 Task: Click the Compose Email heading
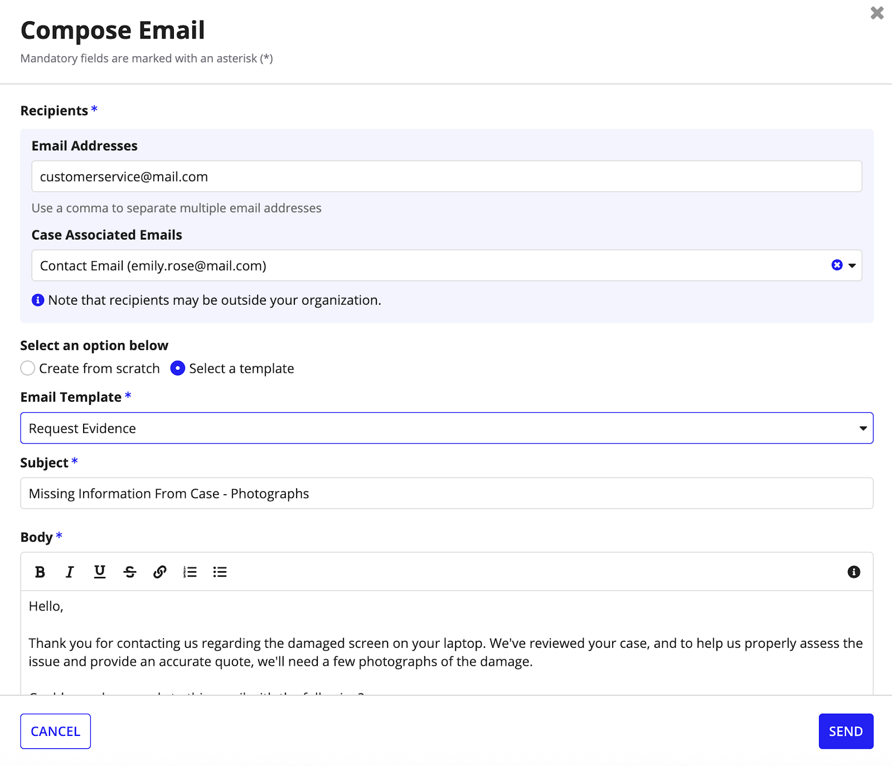113,30
